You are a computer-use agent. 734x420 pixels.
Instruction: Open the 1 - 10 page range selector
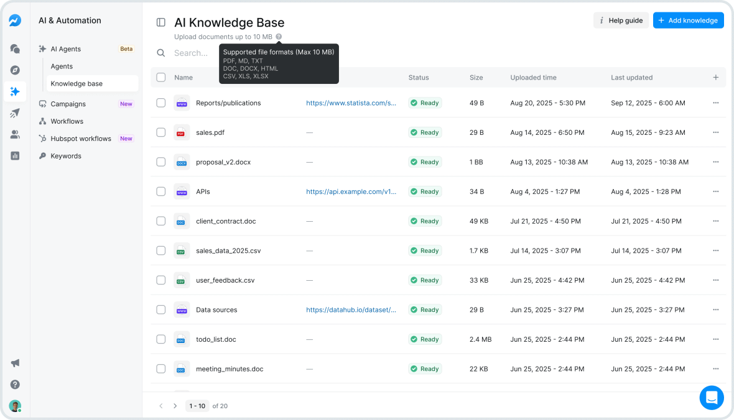coord(197,406)
